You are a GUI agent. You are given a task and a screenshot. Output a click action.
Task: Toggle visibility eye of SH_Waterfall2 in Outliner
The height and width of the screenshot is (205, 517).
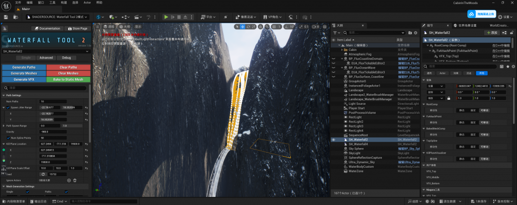click(333, 140)
